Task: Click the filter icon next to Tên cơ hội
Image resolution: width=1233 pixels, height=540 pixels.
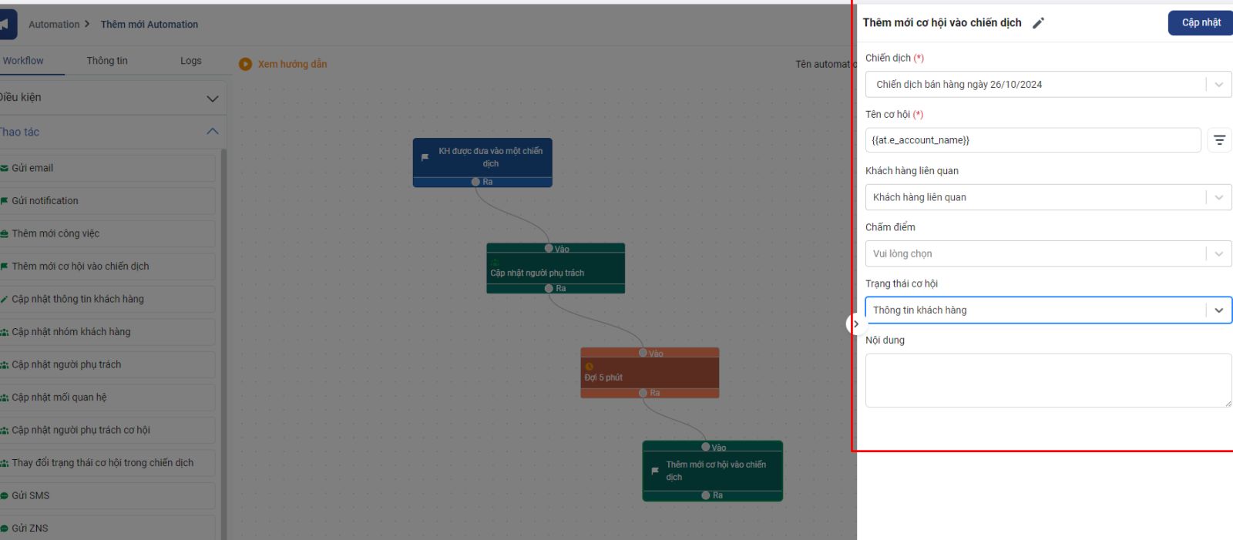Action: pos(1219,140)
